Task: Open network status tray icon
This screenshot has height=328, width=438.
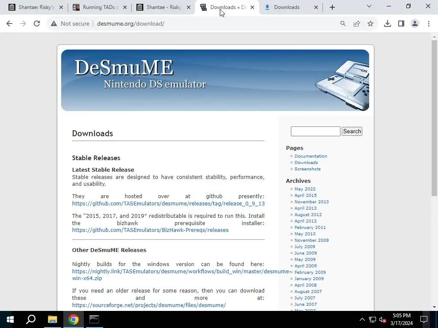Action: pyautogui.click(x=373, y=319)
